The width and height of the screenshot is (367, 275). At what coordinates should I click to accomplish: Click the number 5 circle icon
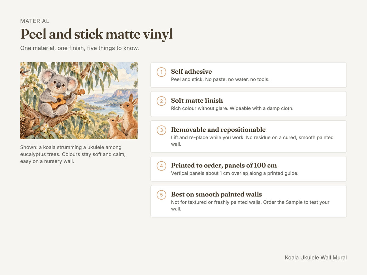click(161, 195)
